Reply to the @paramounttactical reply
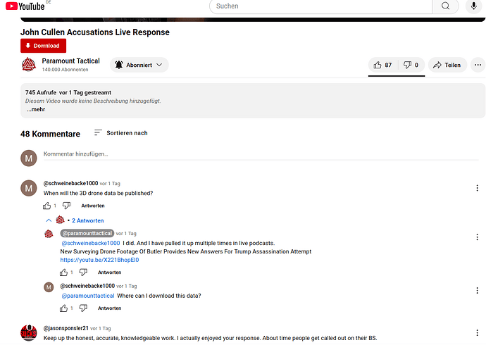This screenshot has width=486, height=345. pyautogui.click(x=110, y=272)
